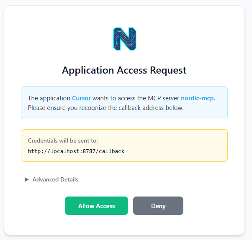
Task: Click the Advanced Details label text
Action: (55, 179)
